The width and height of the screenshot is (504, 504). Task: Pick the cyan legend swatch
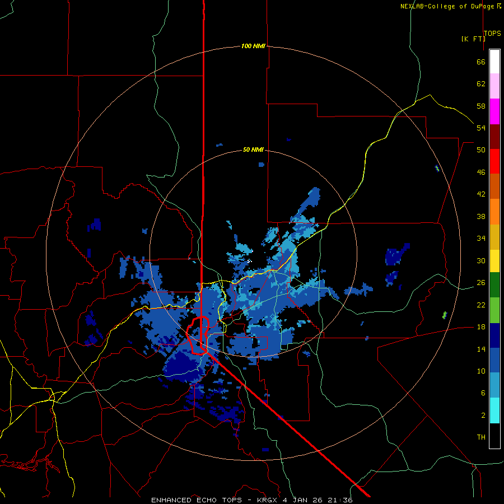pyautogui.click(x=494, y=410)
